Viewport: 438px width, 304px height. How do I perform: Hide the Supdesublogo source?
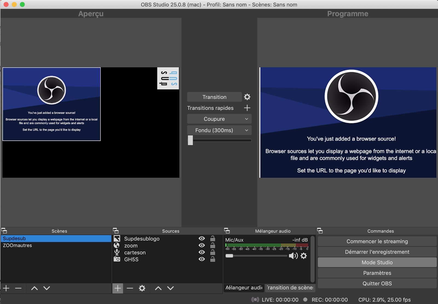202,239
